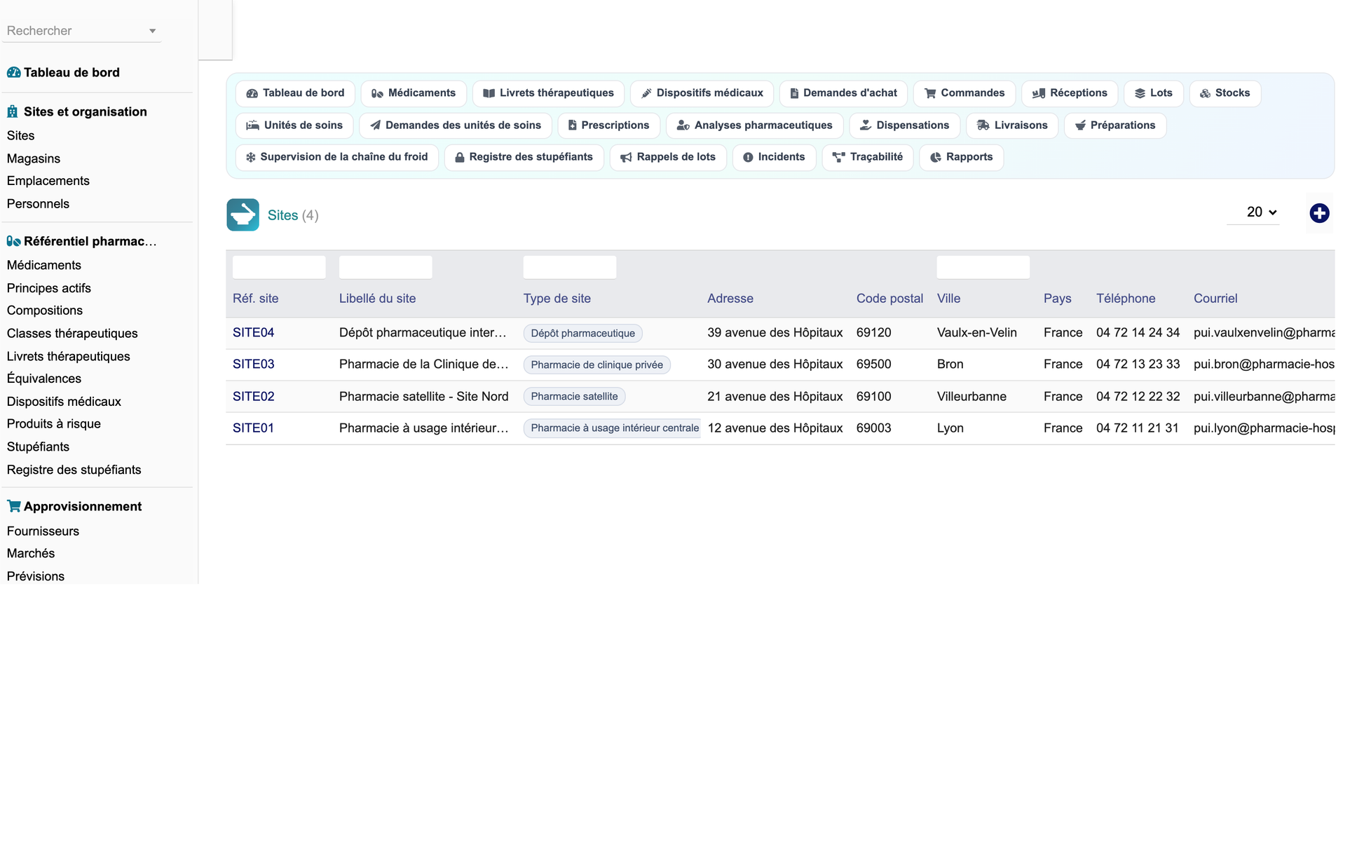Image resolution: width=1364 pixels, height=844 pixels.
Task: Open Registre des stupéfiants shortcut in top panel
Action: (x=524, y=157)
